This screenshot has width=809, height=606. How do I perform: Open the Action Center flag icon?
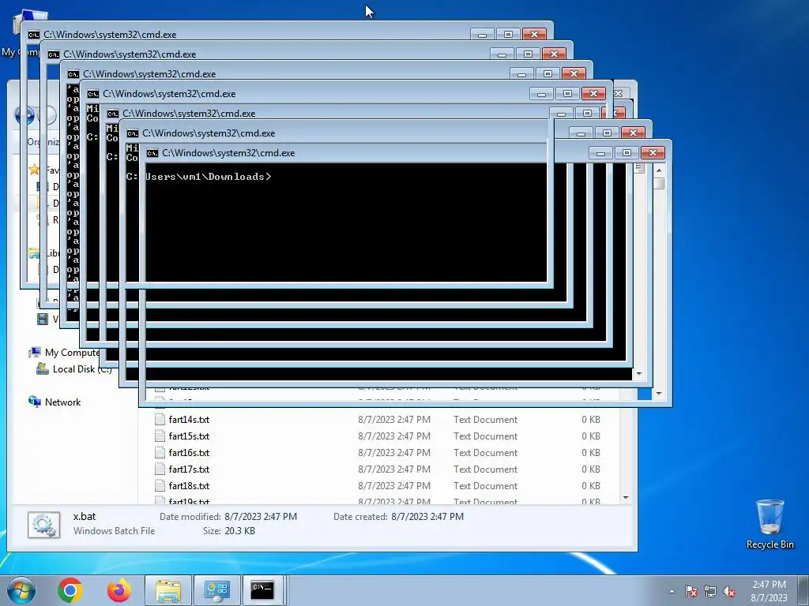point(691,591)
